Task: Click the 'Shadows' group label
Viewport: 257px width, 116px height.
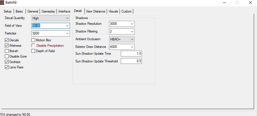Action: (x=82, y=18)
